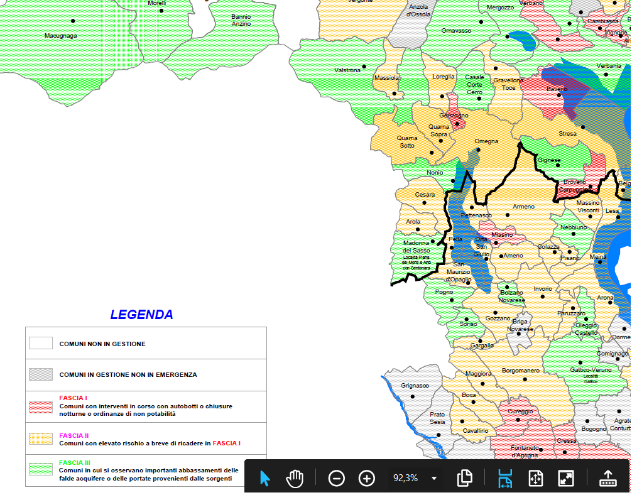The height and width of the screenshot is (495, 632).
Task: Click the Madonna del Sasso label
Action: 417,247
